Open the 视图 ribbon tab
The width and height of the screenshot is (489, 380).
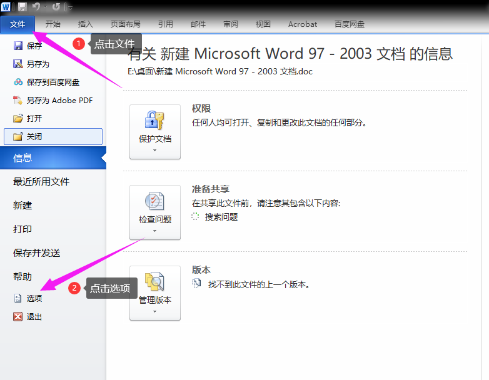click(x=263, y=24)
